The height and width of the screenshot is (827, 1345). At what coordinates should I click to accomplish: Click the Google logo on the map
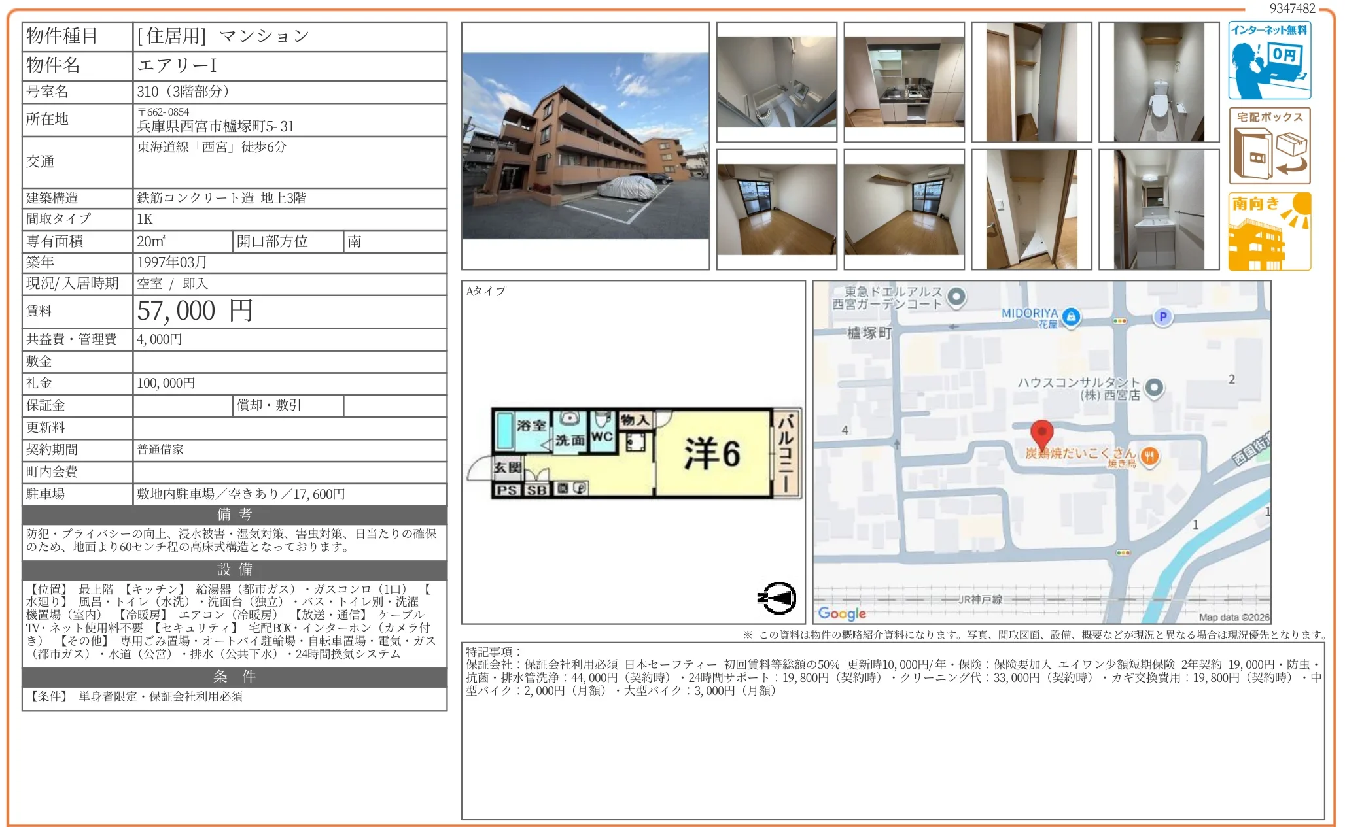841,613
